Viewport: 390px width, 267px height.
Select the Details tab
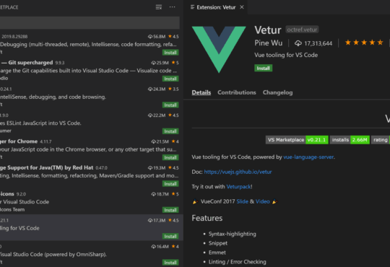pos(201,92)
